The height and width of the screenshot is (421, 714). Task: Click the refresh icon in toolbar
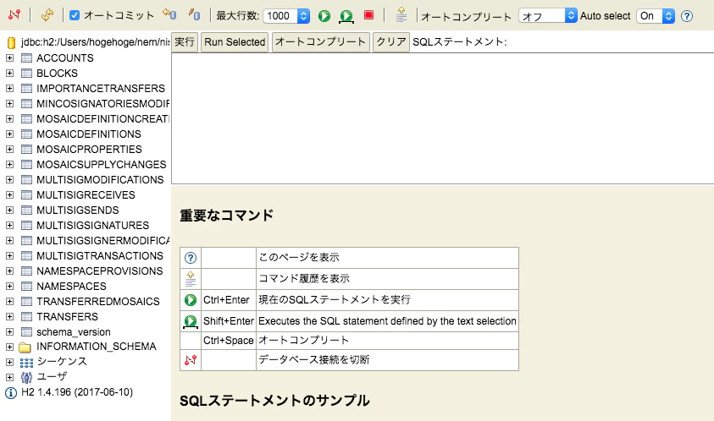tap(47, 15)
